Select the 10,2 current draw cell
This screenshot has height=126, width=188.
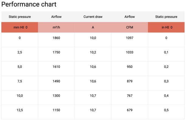pos(93,52)
